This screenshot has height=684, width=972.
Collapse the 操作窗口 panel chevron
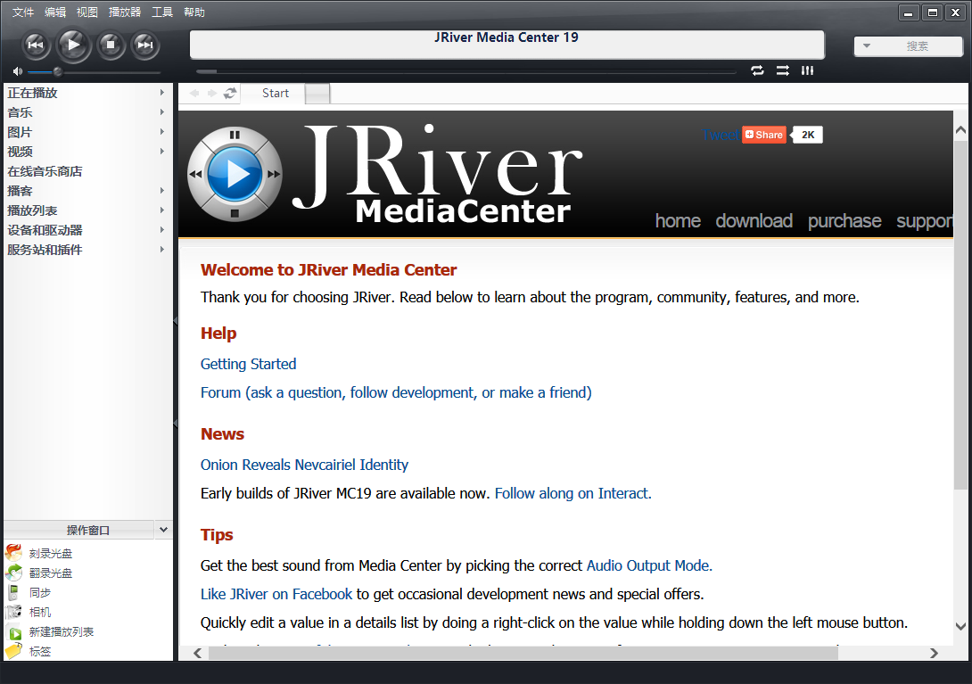click(163, 530)
